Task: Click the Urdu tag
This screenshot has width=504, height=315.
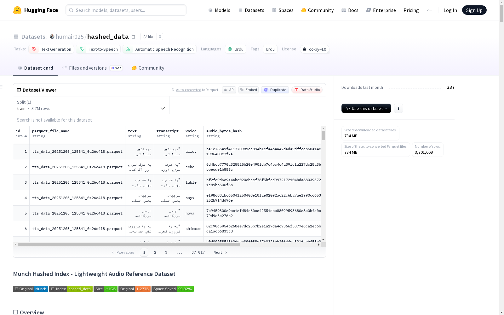Action: (270, 49)
